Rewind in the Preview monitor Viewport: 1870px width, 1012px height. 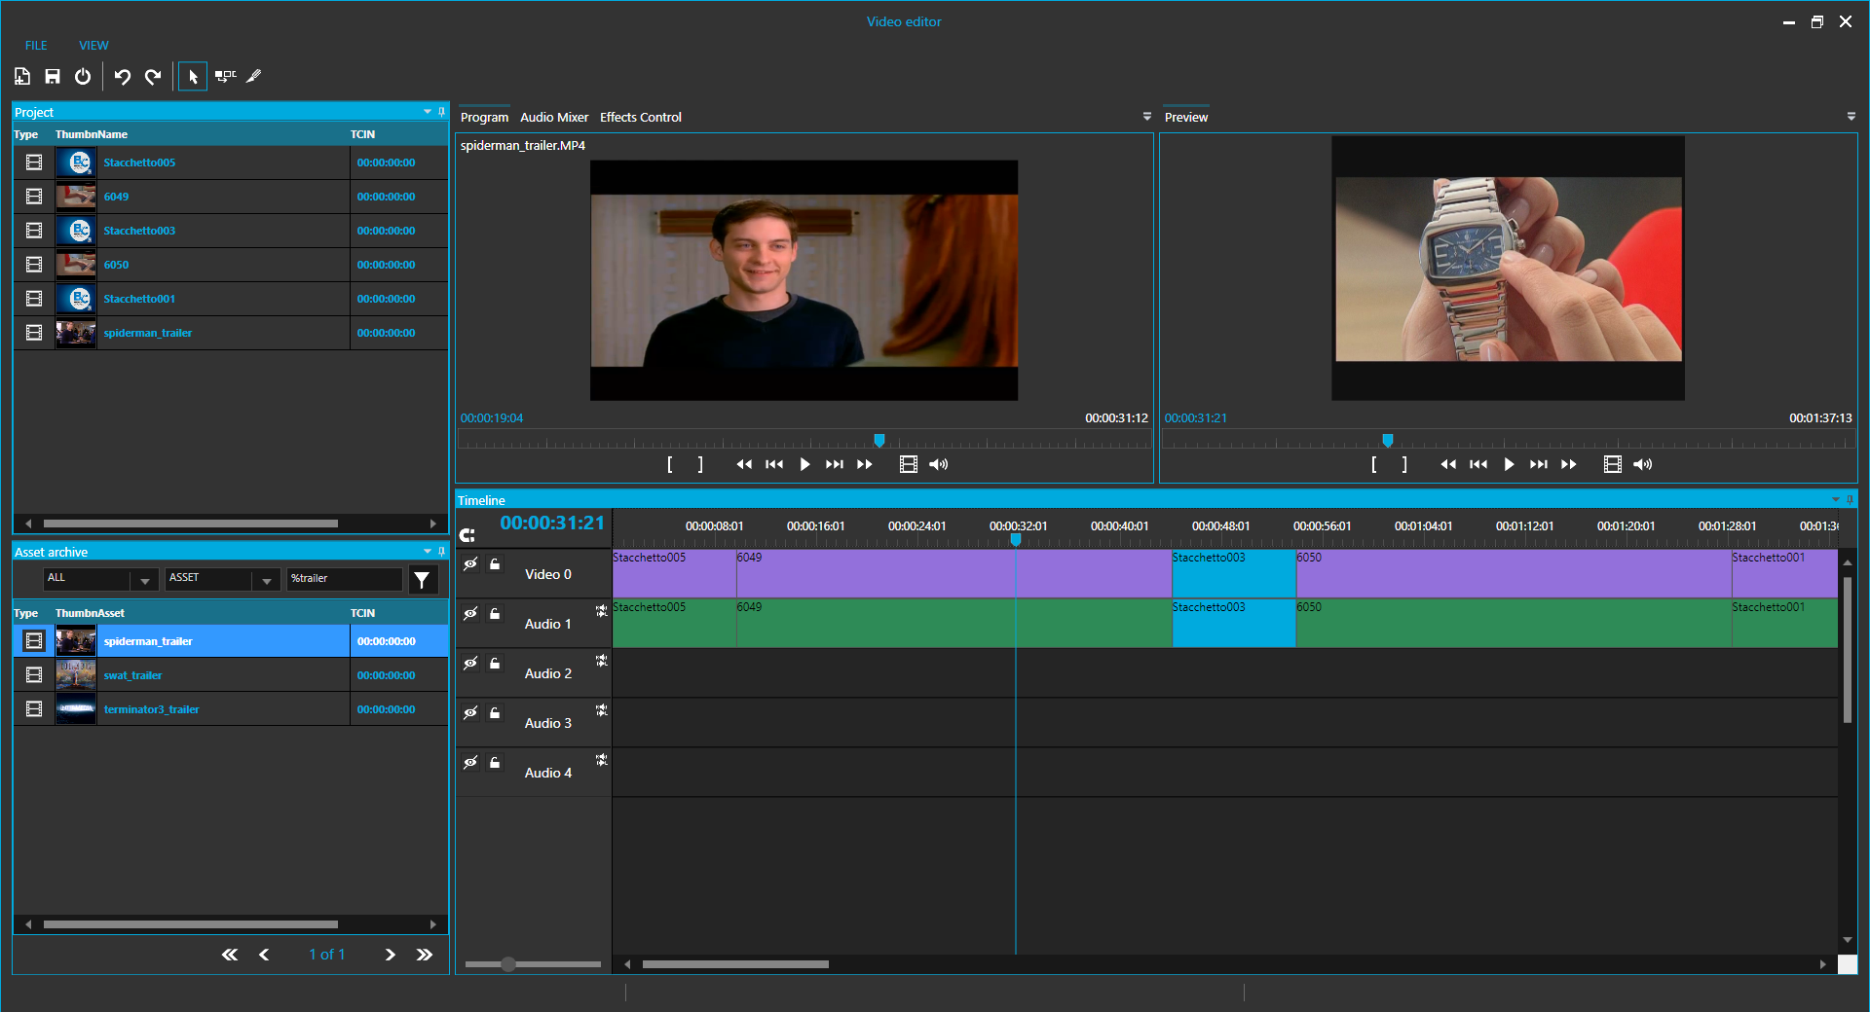(1448, 464)
